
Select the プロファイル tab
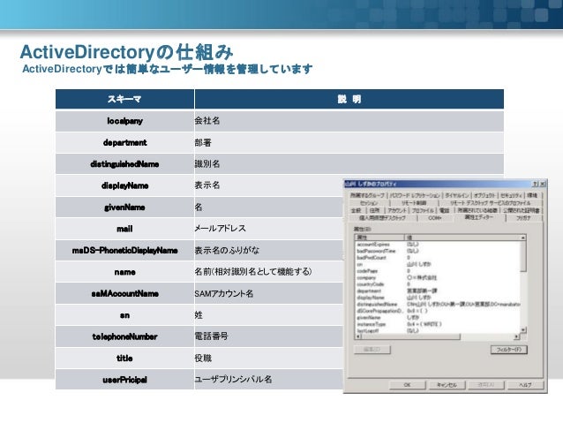click(x=423, y=210)
